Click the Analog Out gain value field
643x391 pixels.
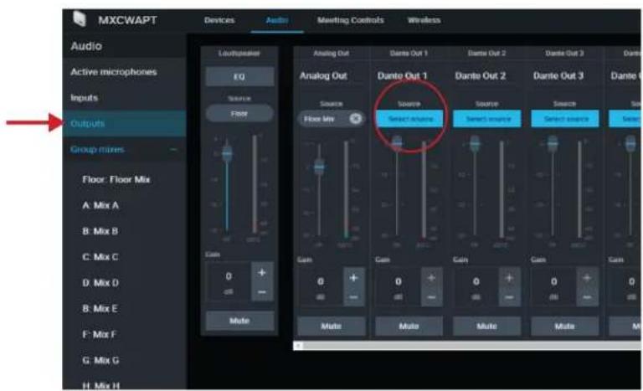(x=321, y=288)
